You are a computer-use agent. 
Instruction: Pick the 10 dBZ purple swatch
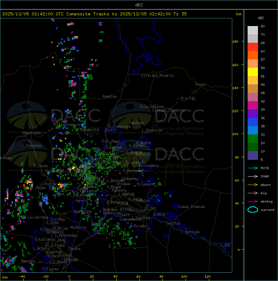[x=253, y=156]
